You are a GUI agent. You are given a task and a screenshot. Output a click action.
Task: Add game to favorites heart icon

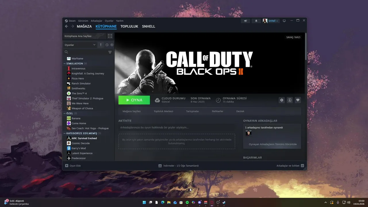(298, 100)
